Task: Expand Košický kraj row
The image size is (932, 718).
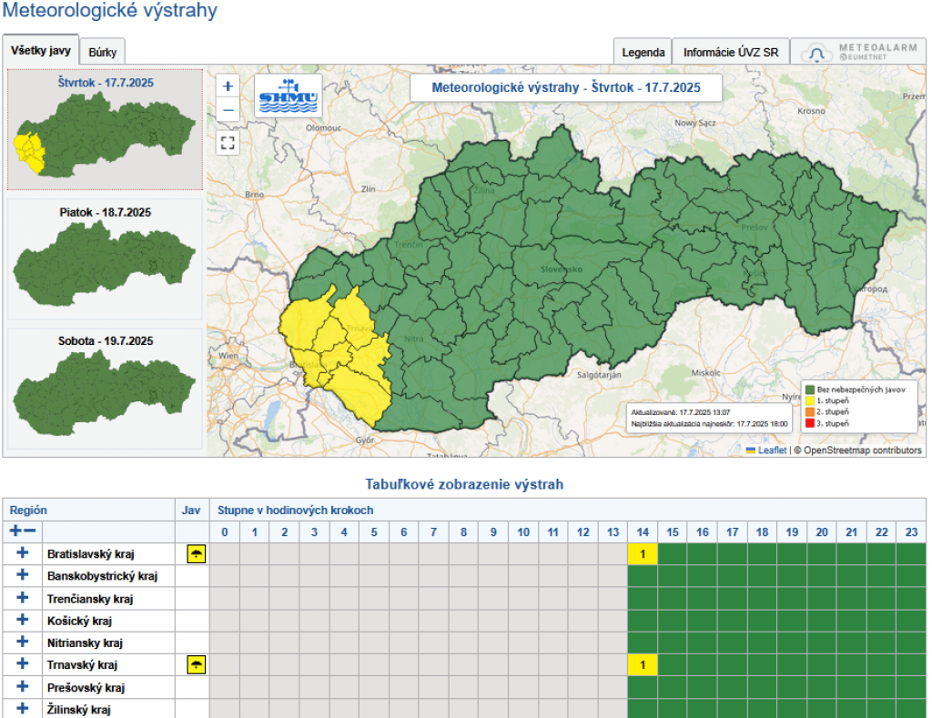Action: 23,620
